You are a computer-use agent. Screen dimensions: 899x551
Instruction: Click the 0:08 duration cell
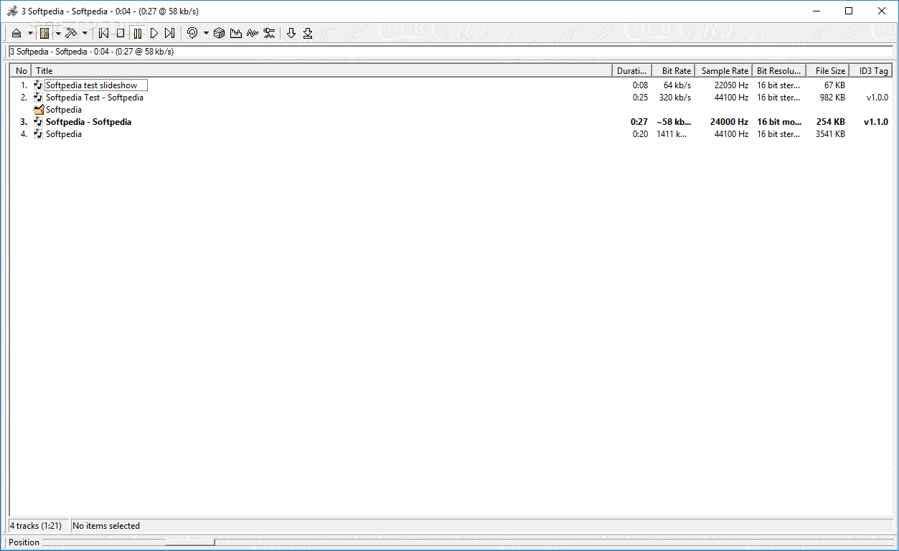[640, 85]
